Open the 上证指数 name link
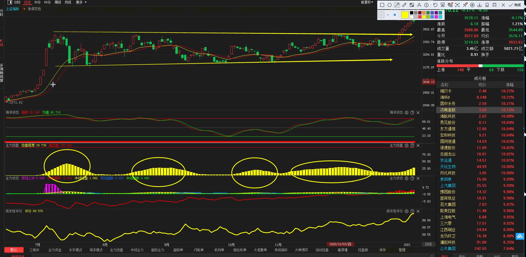This screenshot has height=257, width=526. [x=13, y=9]
